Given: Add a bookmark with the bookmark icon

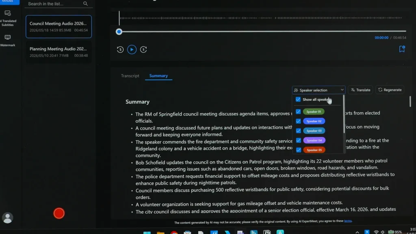Looking at the screenshot, I should [x=402, y=49].
